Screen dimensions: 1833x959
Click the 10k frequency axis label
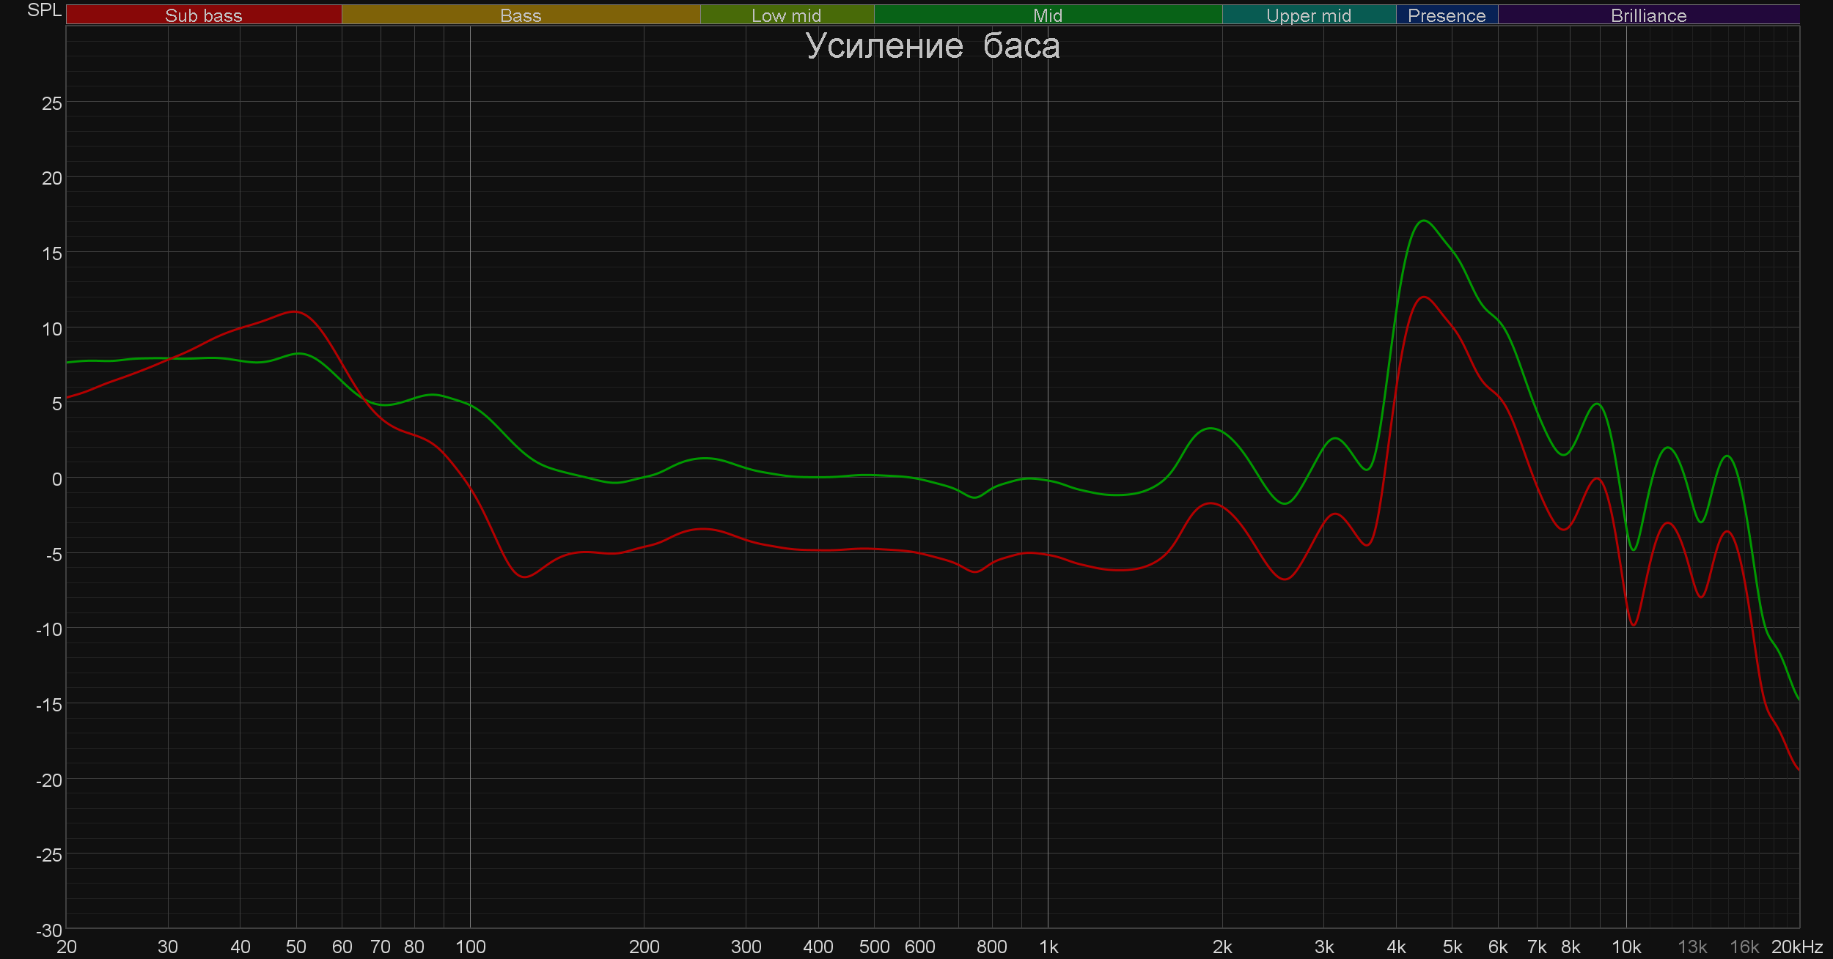tap(1626, 947)
